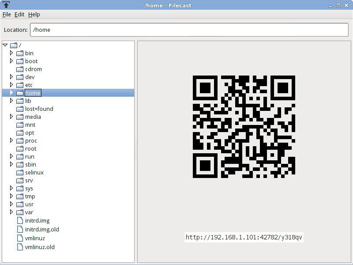Select the vmlinuz.old file name

point(40,247)
